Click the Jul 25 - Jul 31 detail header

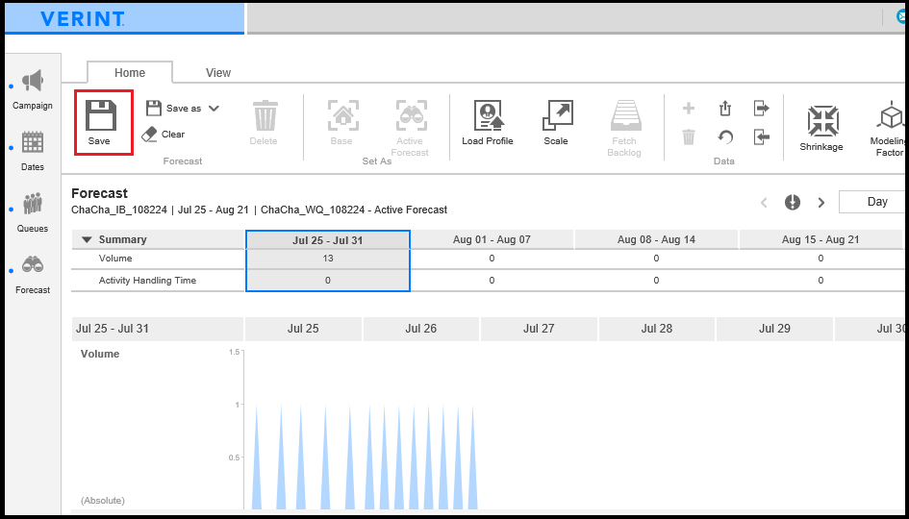click(157, 329)
